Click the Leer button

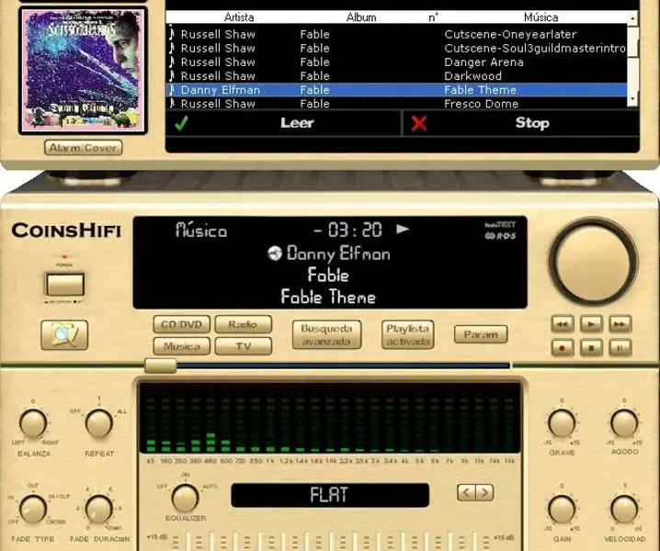(283, 123)
